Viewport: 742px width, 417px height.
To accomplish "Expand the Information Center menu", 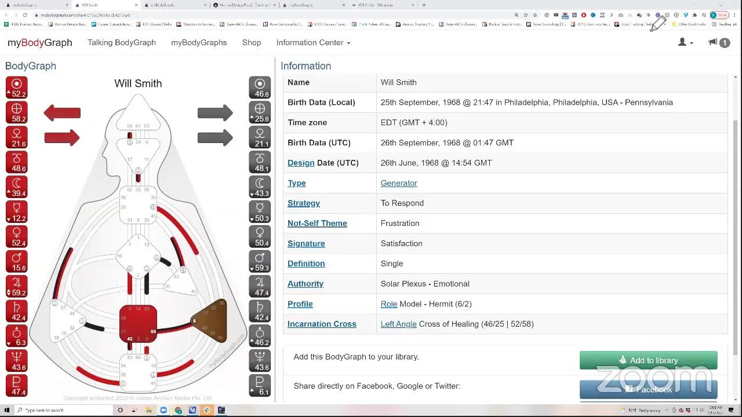I will click(313, 42).
